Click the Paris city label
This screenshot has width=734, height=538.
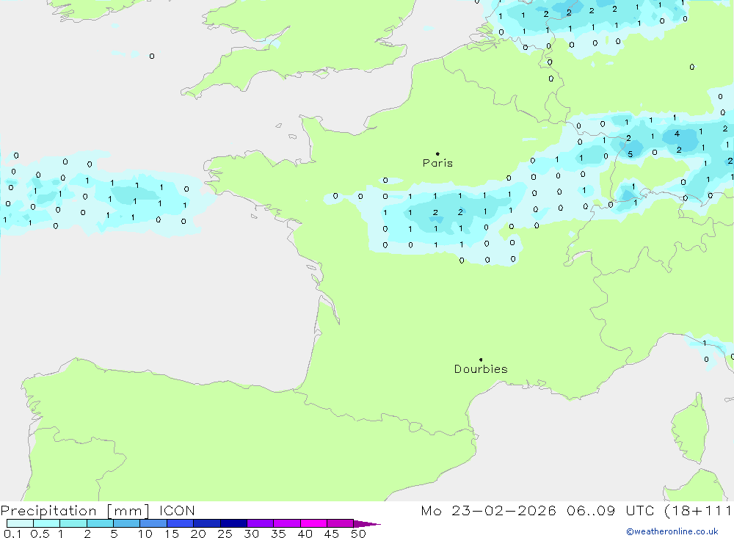coord(437,163)
